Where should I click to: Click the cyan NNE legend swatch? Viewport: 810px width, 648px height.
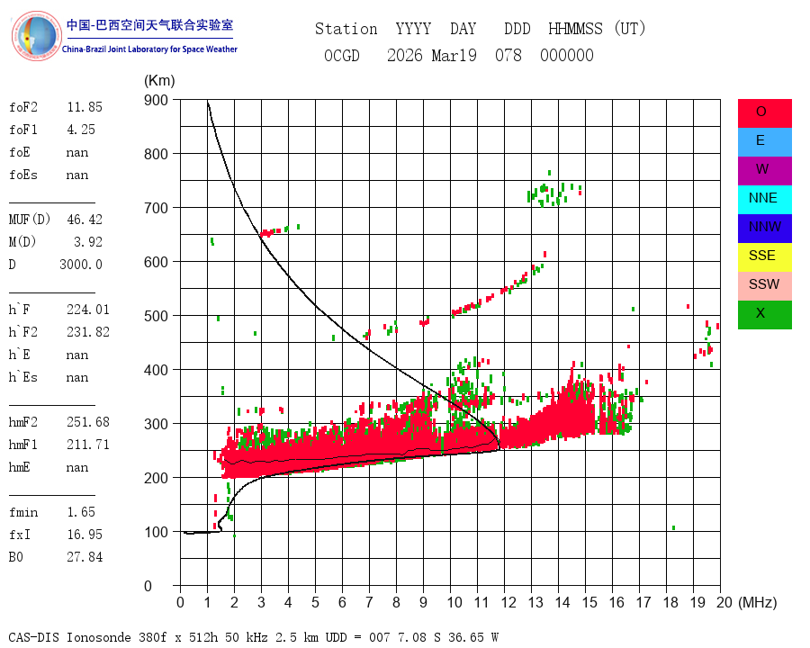click(764, 200)
